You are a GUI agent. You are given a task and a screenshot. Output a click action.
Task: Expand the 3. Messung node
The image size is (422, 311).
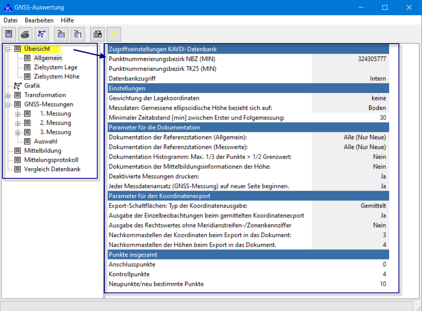click(x=18, y=133)
